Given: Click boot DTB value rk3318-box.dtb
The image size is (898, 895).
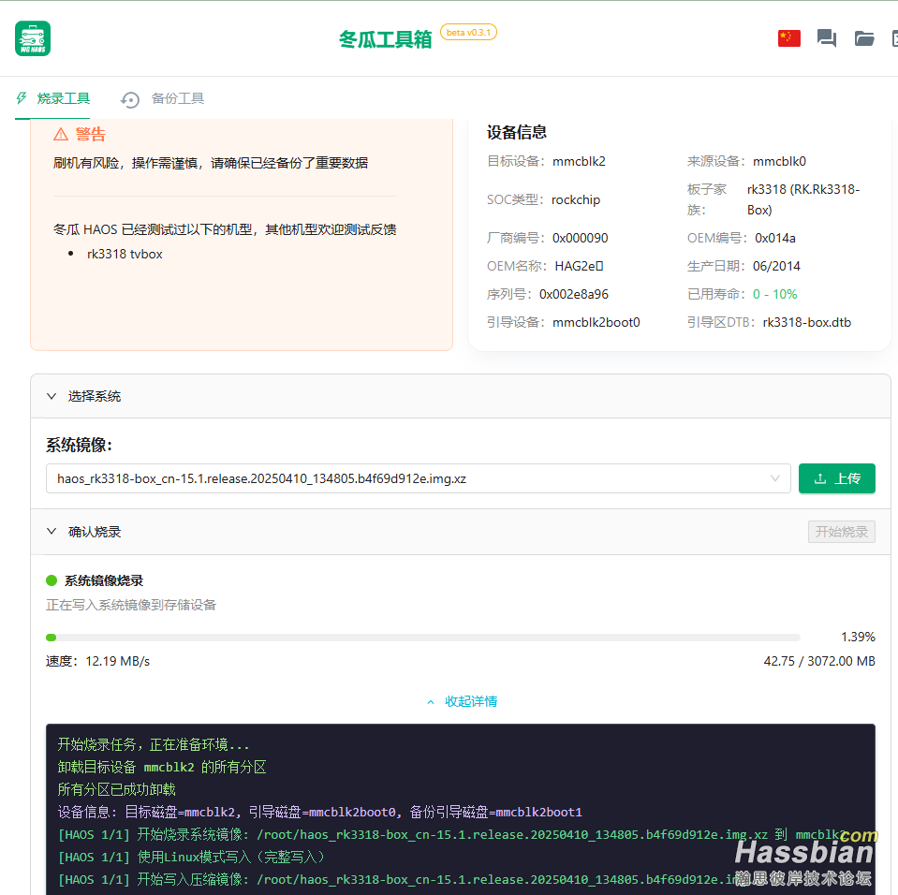Looking at the screenshot, I should click(x=806, y=322).
